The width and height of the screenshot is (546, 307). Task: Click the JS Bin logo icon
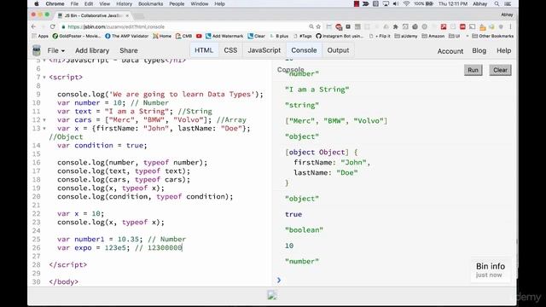click(37, 50)
